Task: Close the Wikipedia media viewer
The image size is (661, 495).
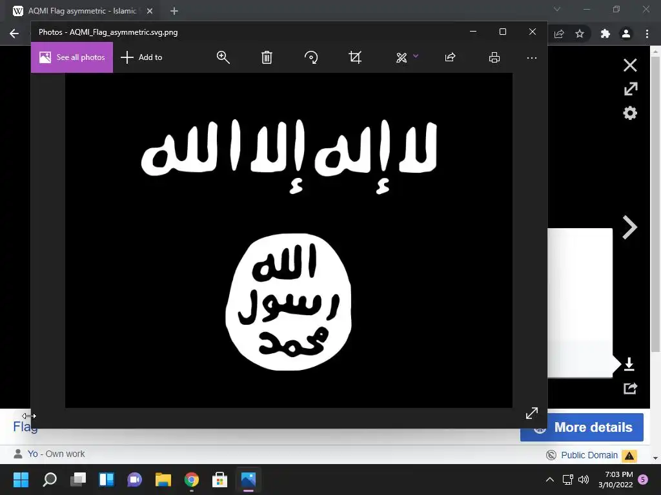Action: tap(630, 65)
